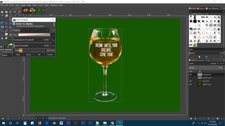225x126 pixels.
Task: Switch to green wine glass image tab
Action: click(39, 10)
